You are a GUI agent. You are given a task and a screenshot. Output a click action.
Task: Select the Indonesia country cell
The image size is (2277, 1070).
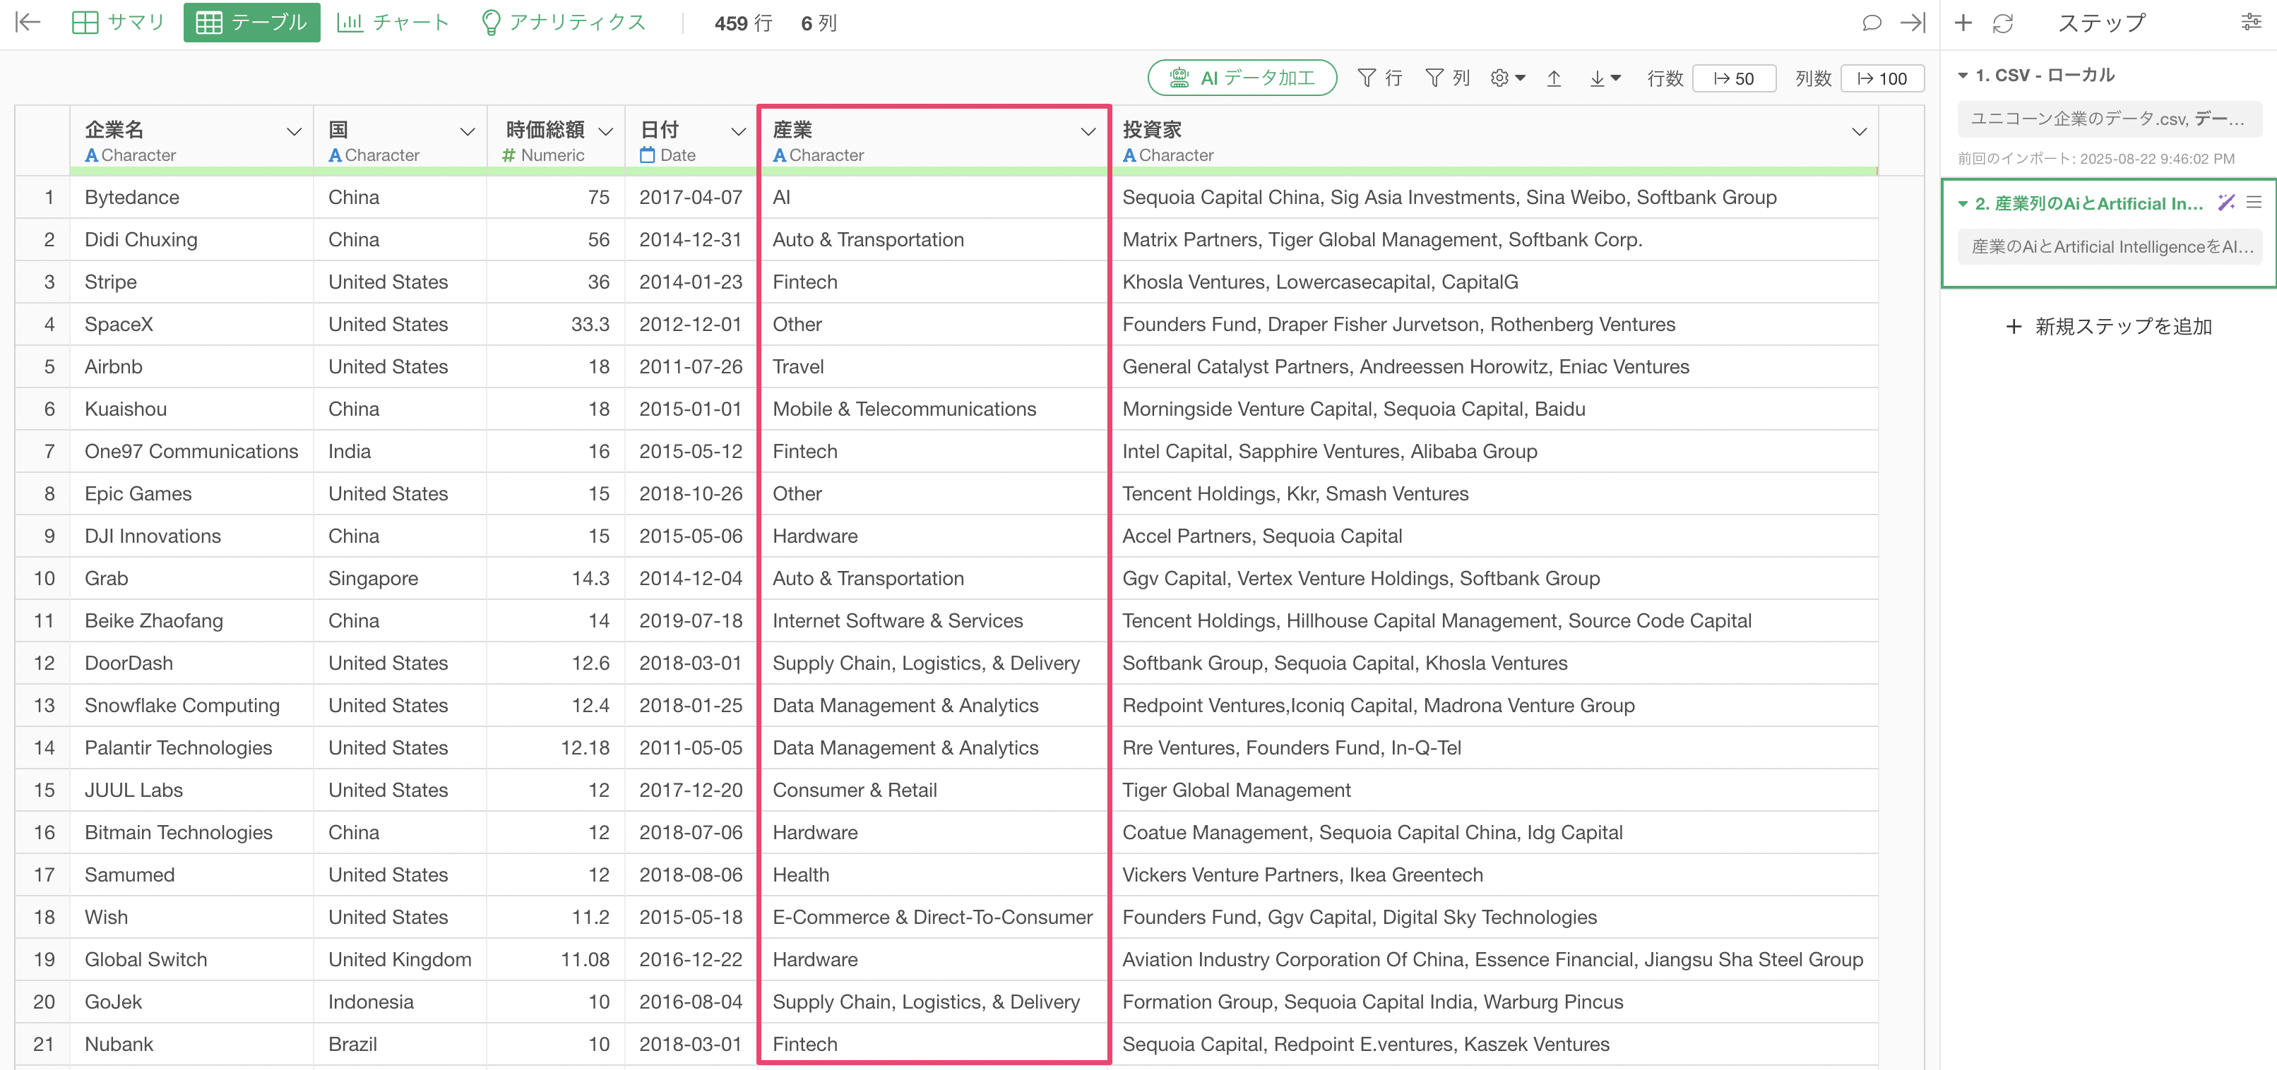click(x=400, y=1002)
